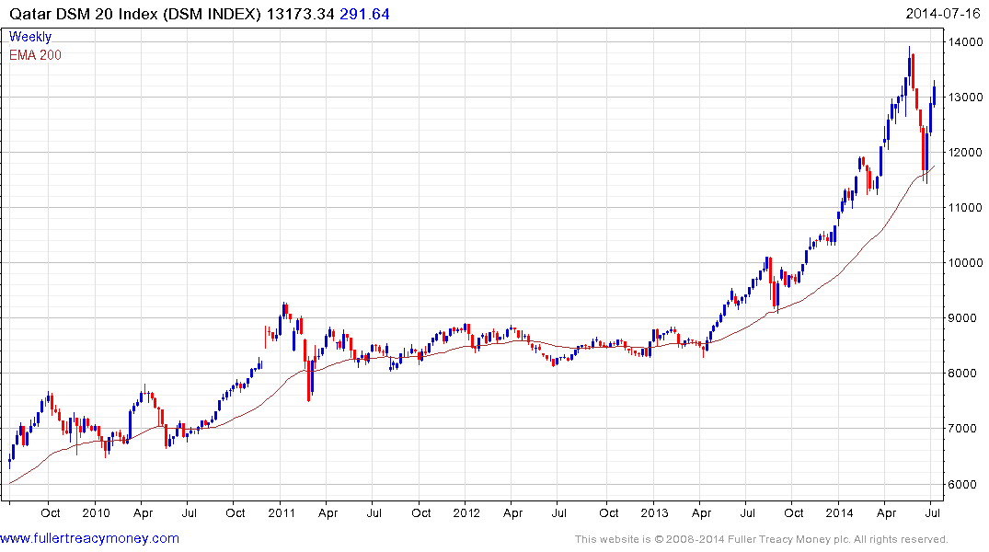Click the 2010 year label on time axis
The width and height of the screenshot is (989, 552).
[97, 512]
